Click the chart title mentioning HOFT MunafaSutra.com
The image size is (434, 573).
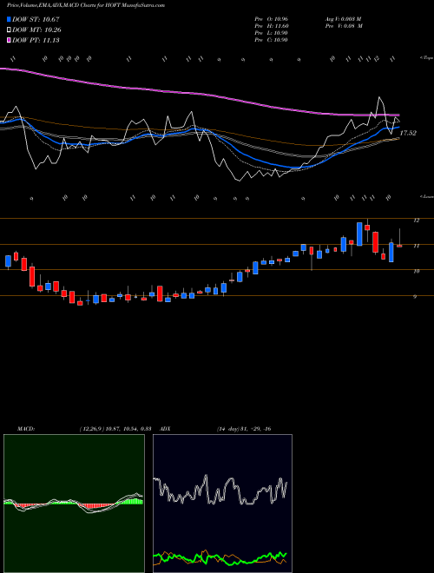point(85,5)
